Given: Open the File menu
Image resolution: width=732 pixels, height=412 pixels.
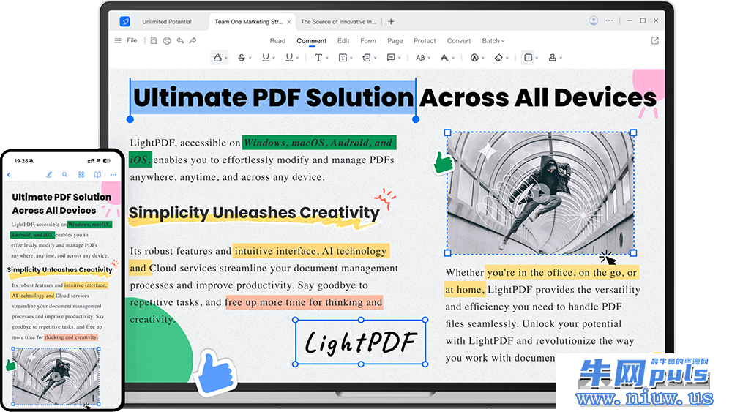Looking at the screenshot, I should pos(132,40).
